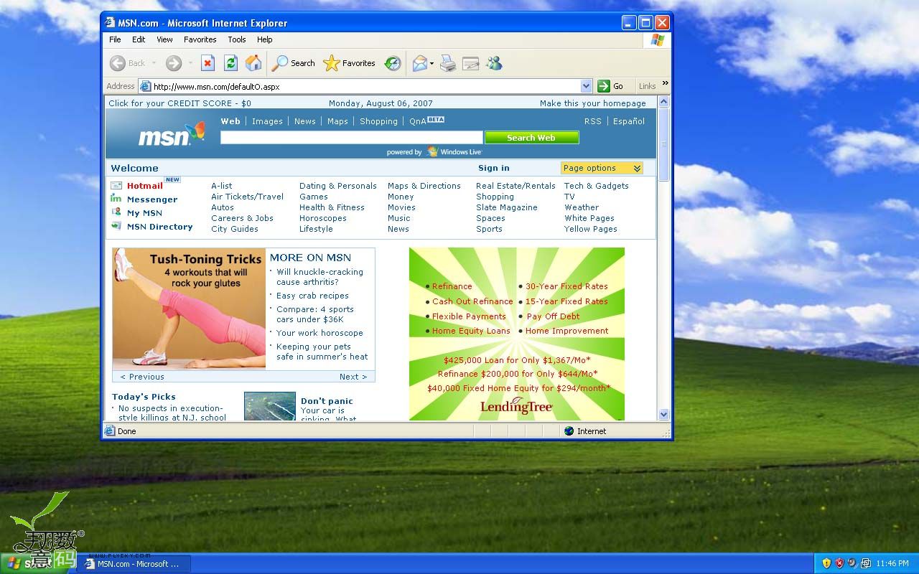Open the Horoscopes link
919x574 pixels.
[x=323, y=218]
